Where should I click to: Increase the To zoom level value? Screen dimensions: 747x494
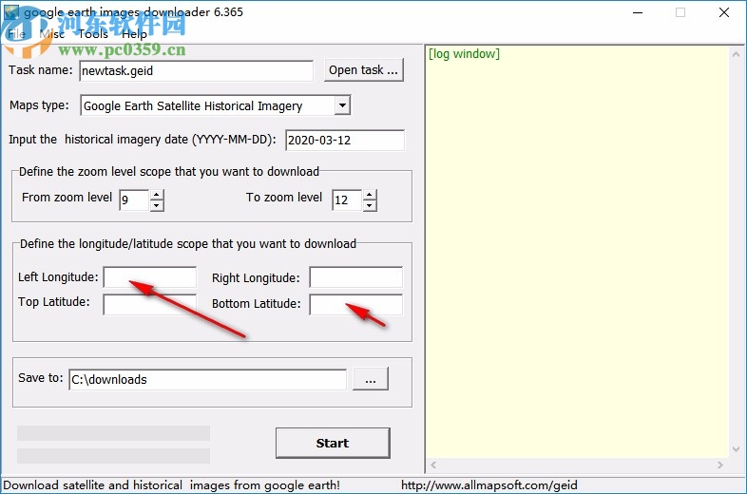tap(370, 195)
